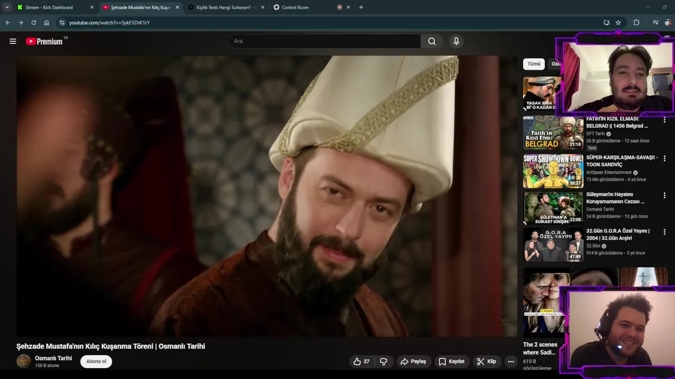
Task: View site information icon in address bar
Action: [x=62, y=23]
